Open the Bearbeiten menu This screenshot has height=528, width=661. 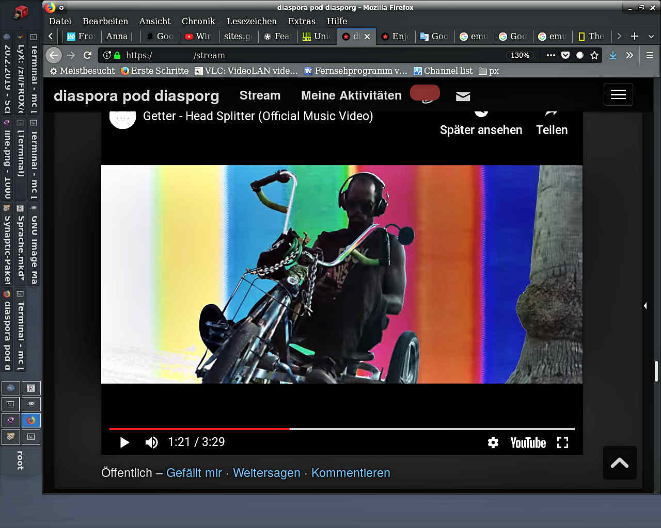pyautogui.click(x=105, y=21)
